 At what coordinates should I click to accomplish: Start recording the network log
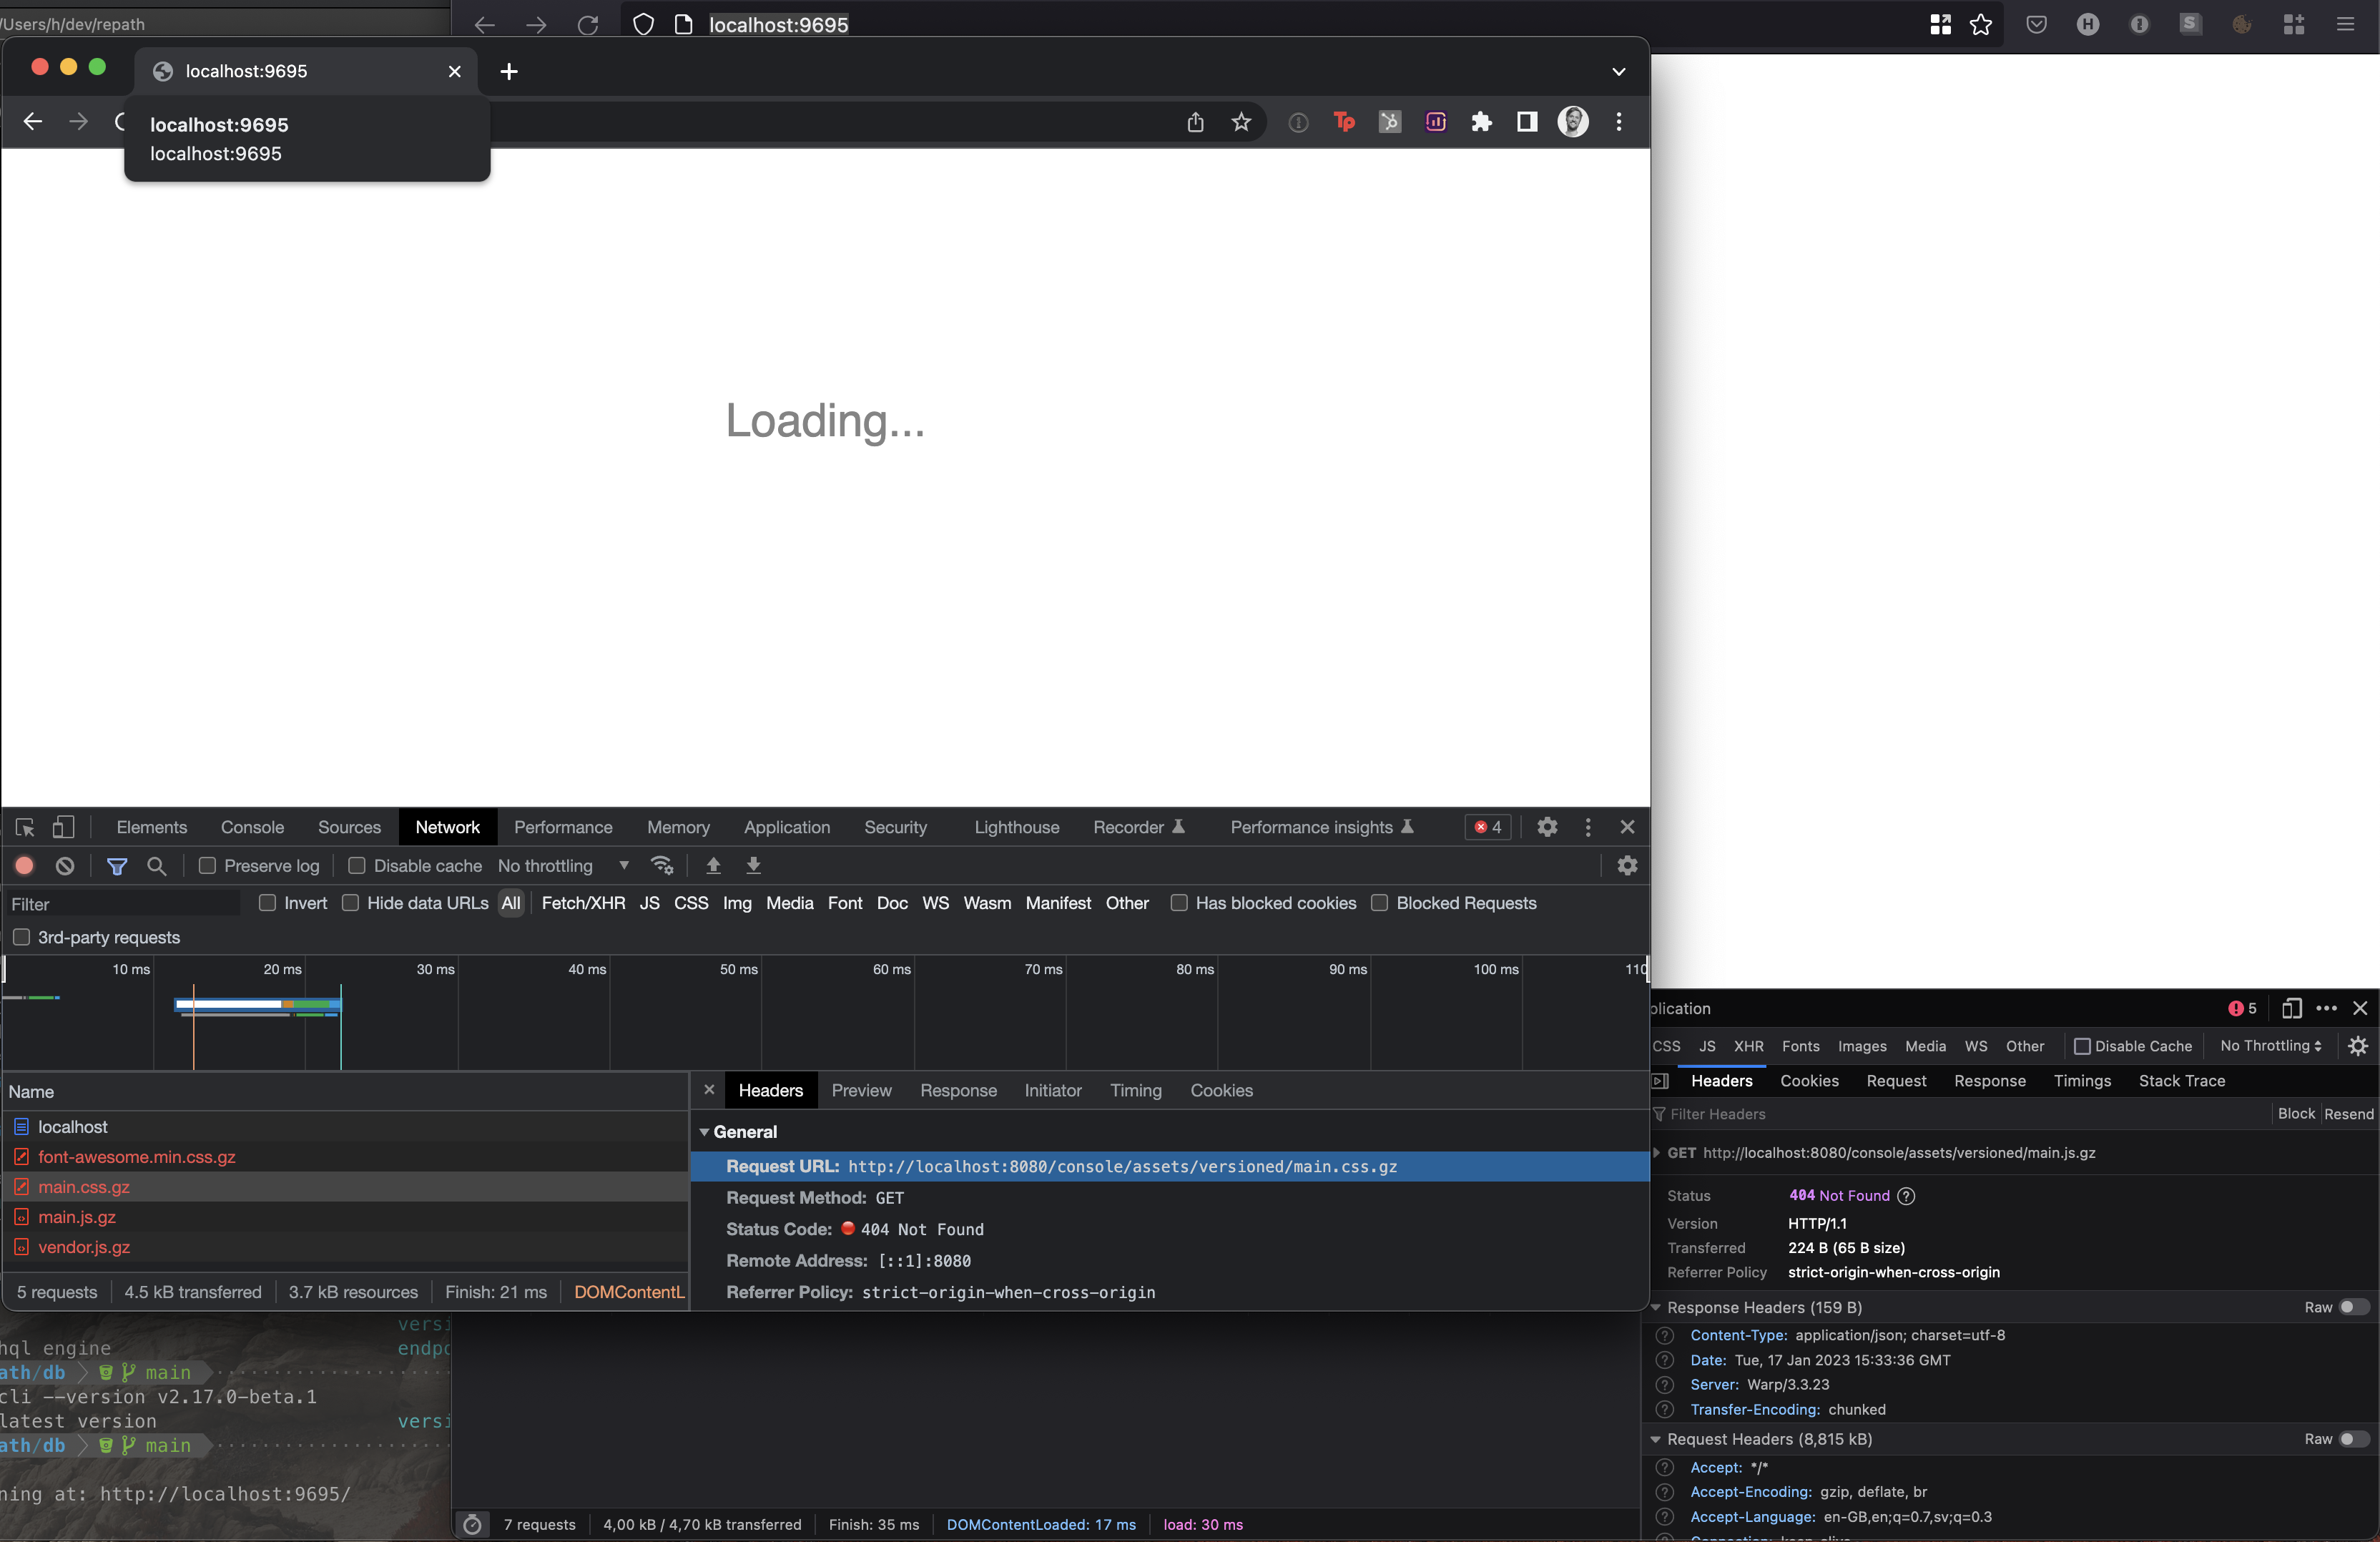coord(25,866)
